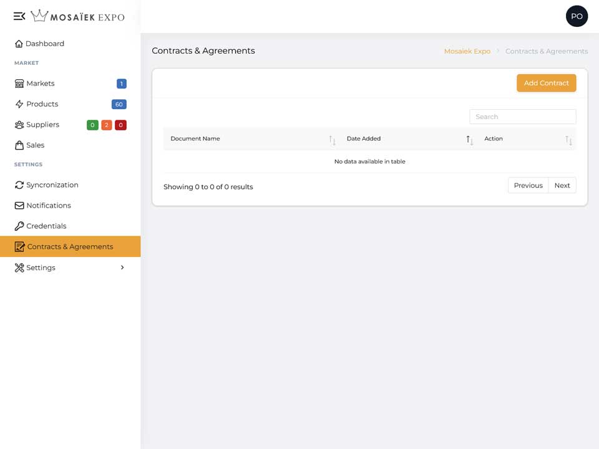Click the orange Suppliers badge showing 2

(x=107, y=125)
